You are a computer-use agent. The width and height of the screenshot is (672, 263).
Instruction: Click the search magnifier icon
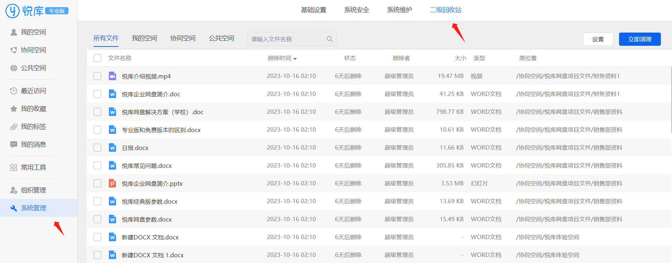[x=330, y=39]
